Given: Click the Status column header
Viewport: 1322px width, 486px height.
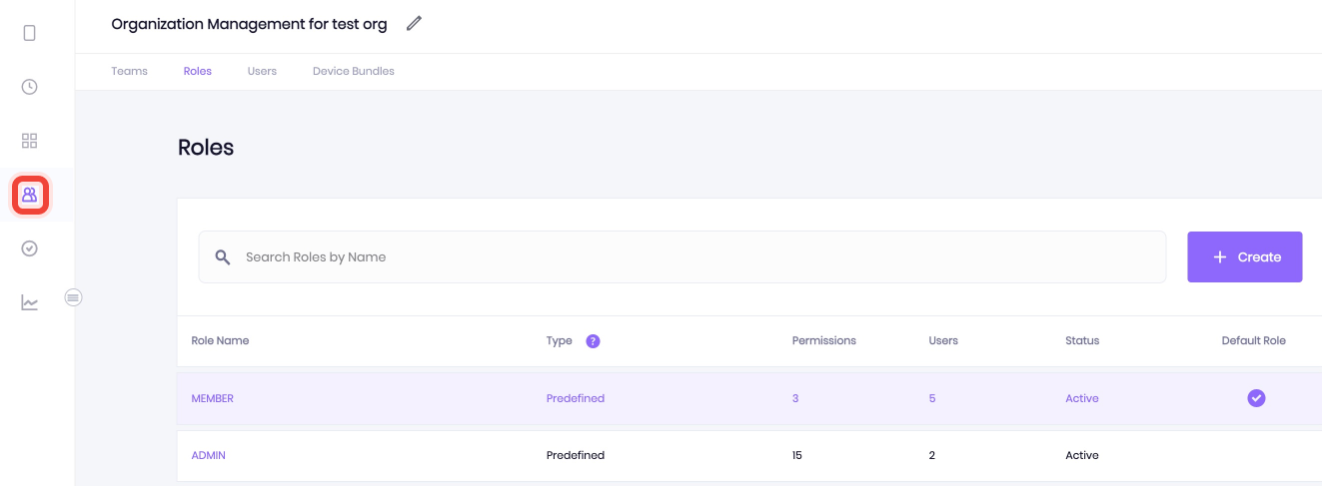Looking at the screenshot, I should click(x=1082, y=340).
